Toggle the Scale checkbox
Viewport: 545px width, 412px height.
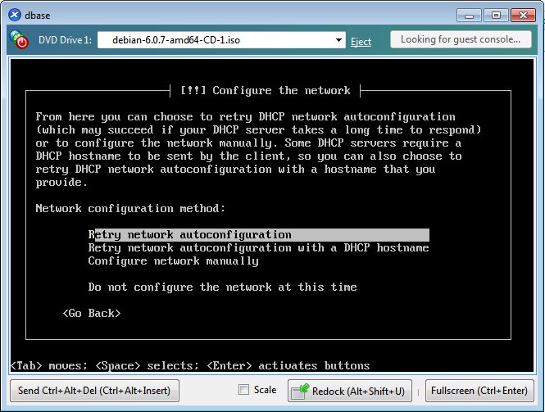(243, 390)
